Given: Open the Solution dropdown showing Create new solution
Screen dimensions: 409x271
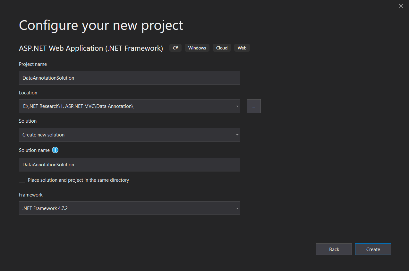Looking at the screenshot, I should [x=129, y=135].
